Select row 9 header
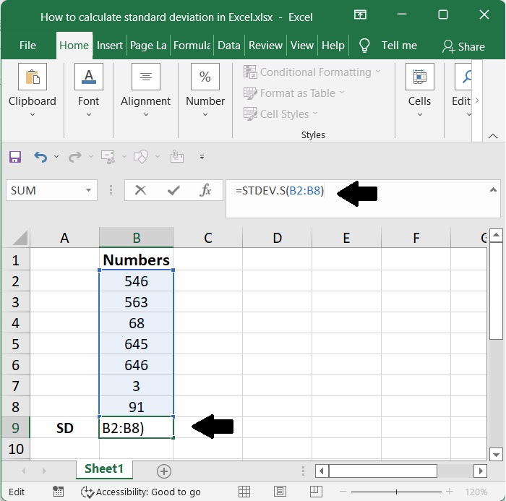The height and width of the screenshot is (501, 506). (15, 428)
